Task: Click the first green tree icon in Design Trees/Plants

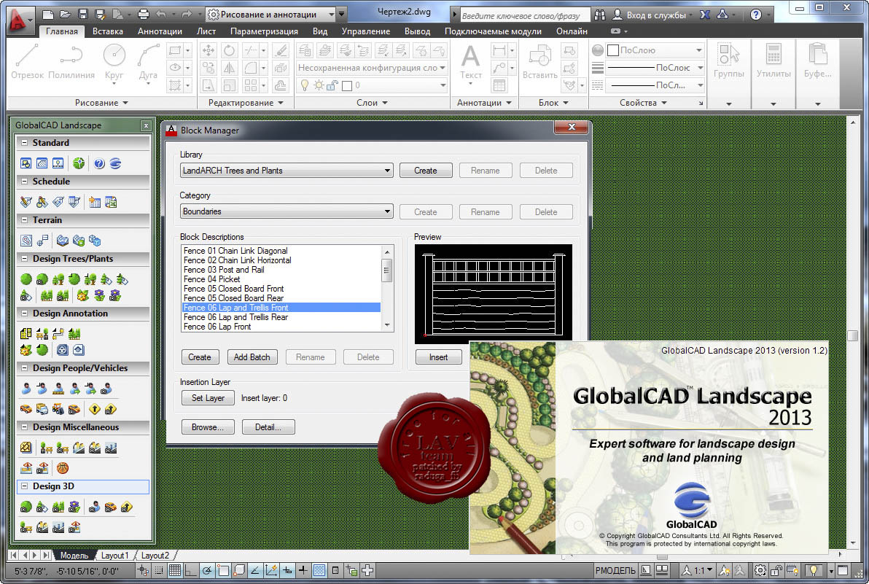Action: tap(26, 279)
